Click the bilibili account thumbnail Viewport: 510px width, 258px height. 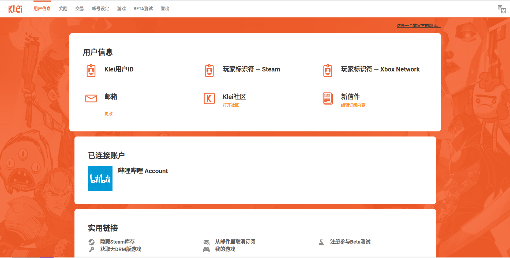(100, 178)
